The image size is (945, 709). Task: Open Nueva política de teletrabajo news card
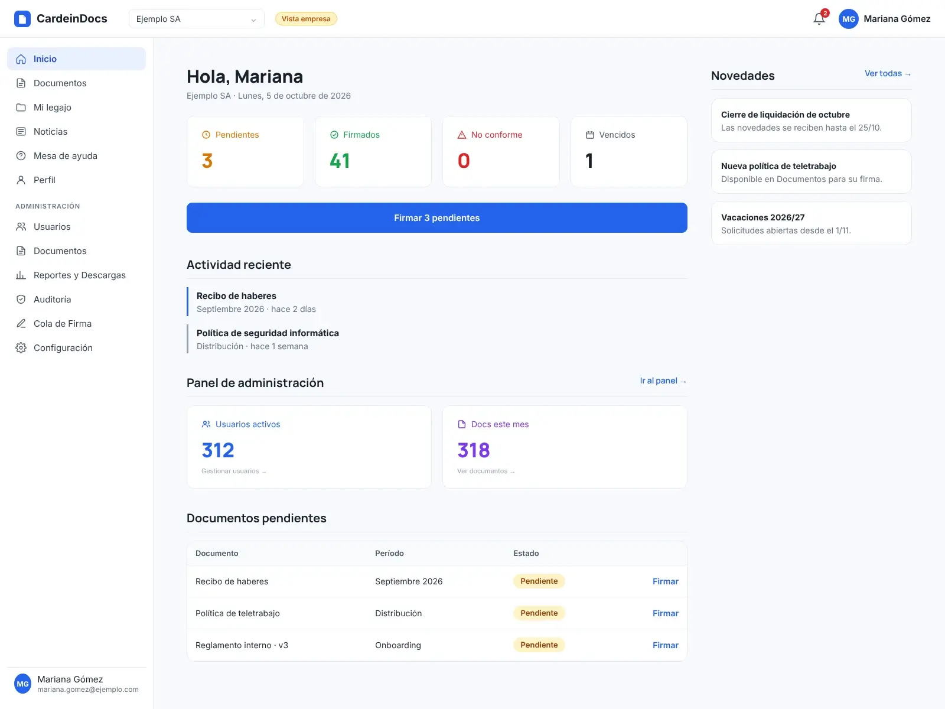click(x=812, y=172)
